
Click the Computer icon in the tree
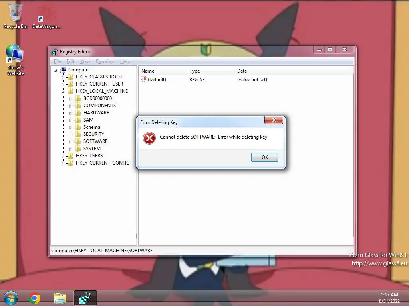[x=64, y=69]
